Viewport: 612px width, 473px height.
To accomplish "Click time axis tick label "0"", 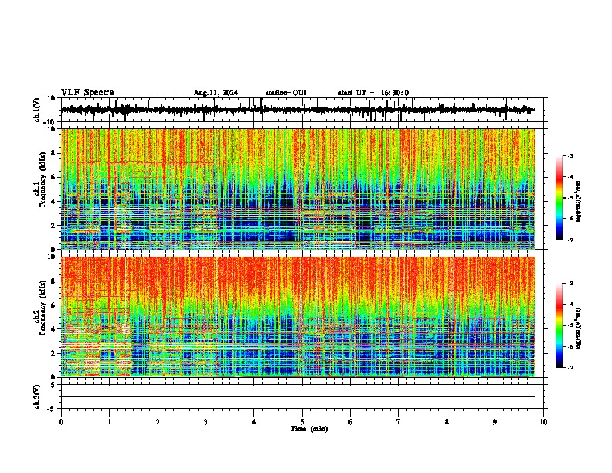I will coord(61,422).
